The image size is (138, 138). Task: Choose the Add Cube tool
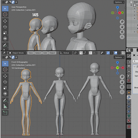pos(5,113)
